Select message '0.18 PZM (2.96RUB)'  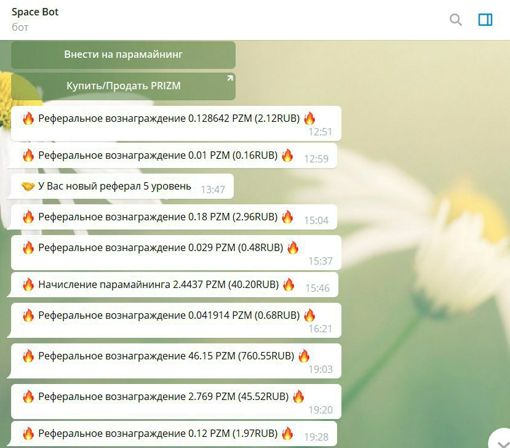pos(174,217)
